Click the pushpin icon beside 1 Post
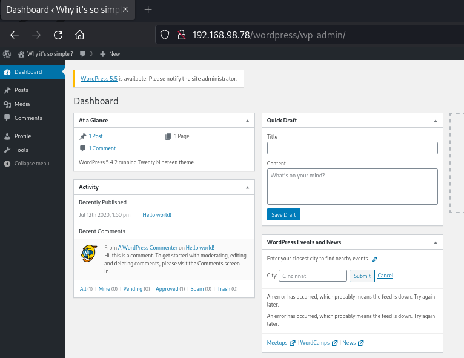 click(x=83, y=136)
